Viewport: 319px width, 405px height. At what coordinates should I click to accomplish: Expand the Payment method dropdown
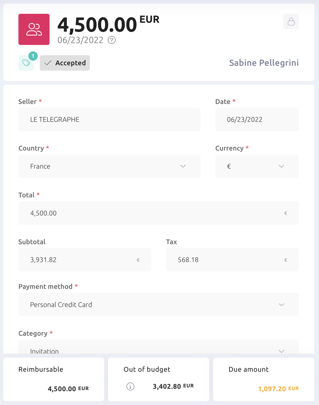[x=159, y=305]
